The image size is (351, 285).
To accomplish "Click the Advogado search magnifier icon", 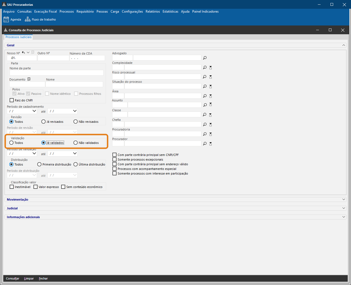I will [205, 58].
